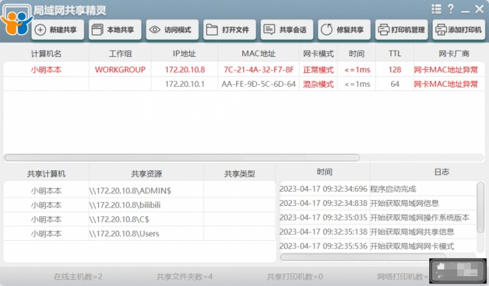Viewport: 489px width, 286px height.
Task: Click log entry 开始获取局域网信息
Action: tap(405, 204)
